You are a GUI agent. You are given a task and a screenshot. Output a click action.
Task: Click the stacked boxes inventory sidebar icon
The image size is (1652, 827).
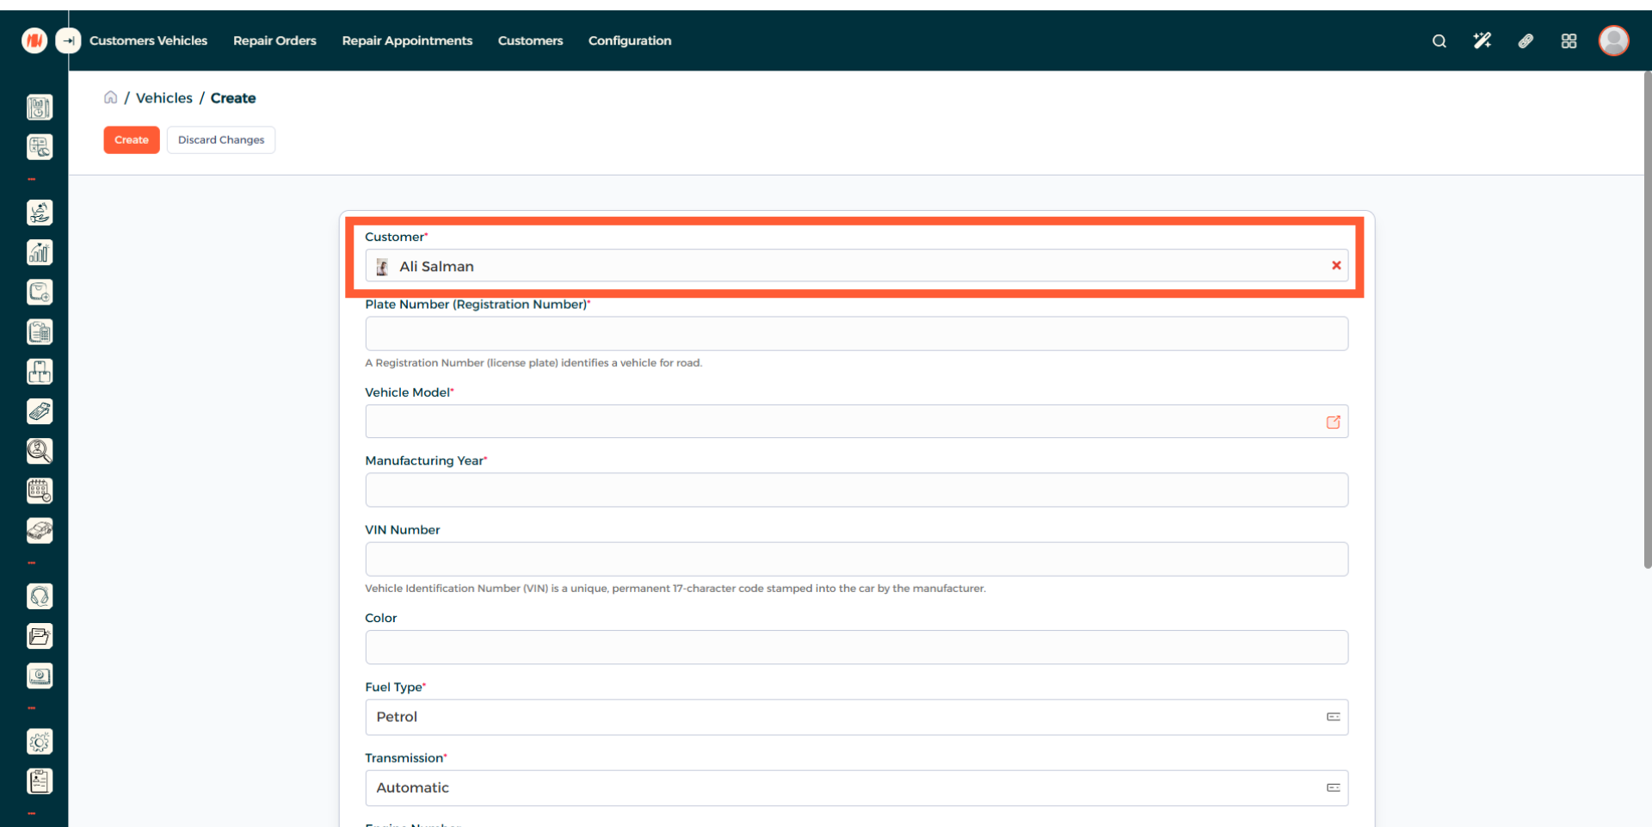click(x=40, y=372)
